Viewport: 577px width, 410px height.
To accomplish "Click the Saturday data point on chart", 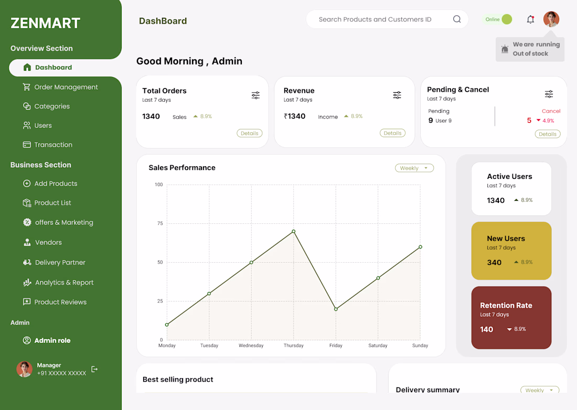I will (378, 278).
